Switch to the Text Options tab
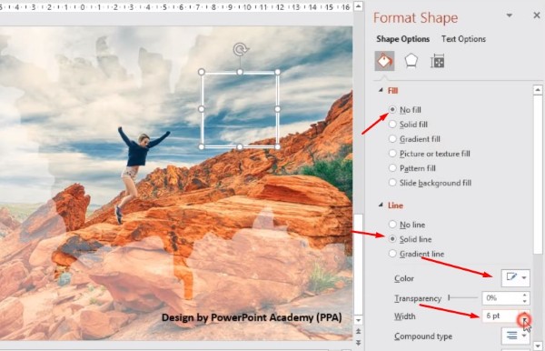The height and width of the screenshot is (351, 545). 463,39
